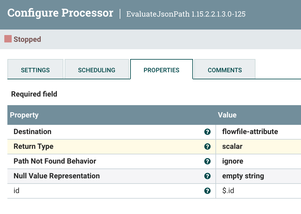Show help for Path Not Found Behavior

pos(207,161)
